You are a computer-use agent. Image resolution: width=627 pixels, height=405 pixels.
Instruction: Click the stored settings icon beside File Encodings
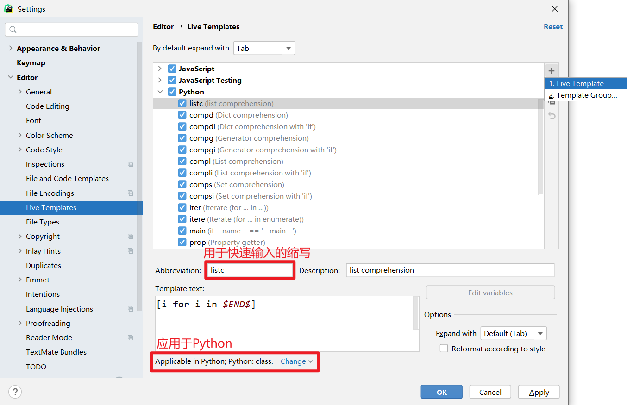pos(130,193)
